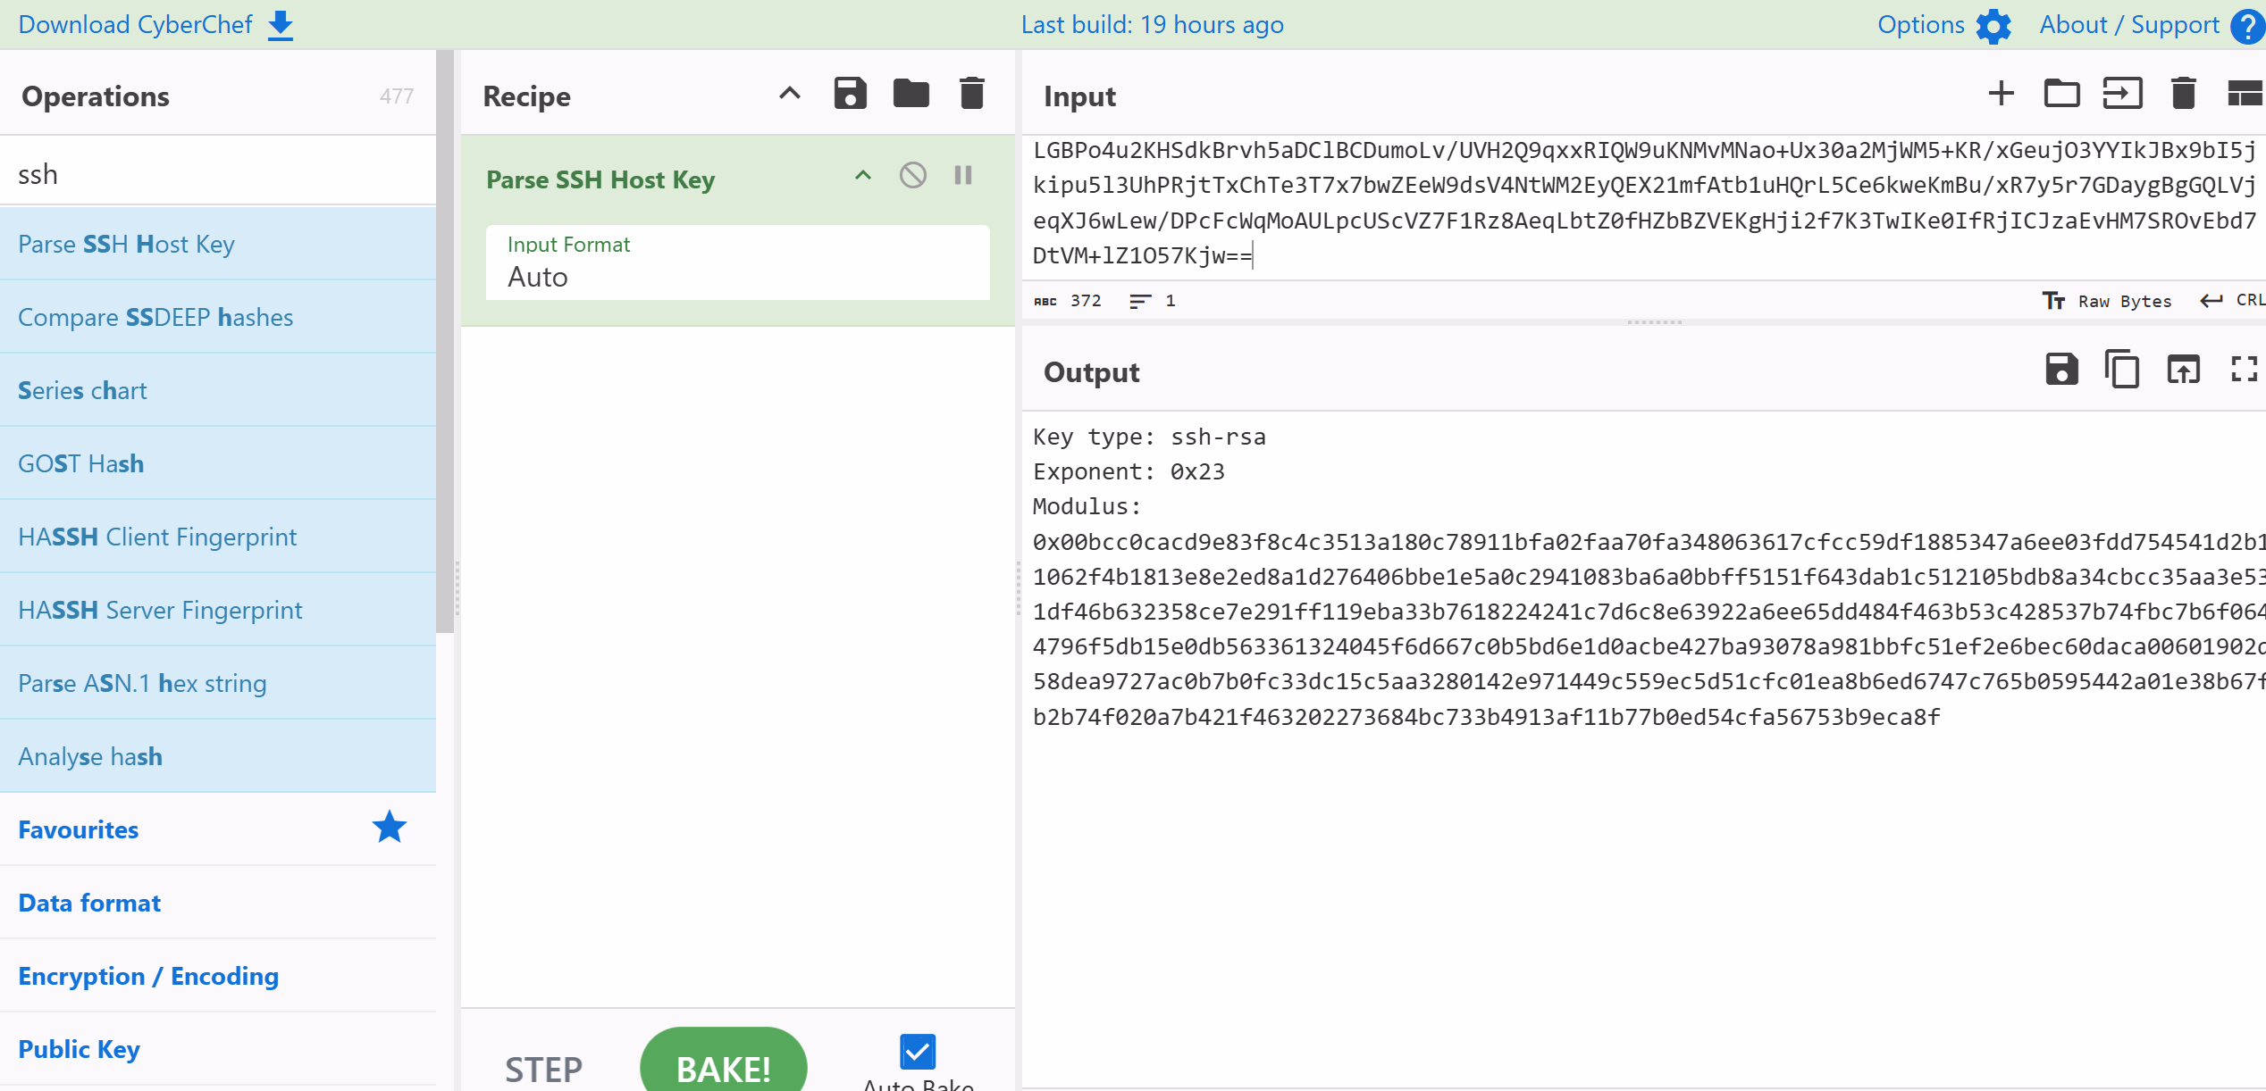Viewport: 2266px width, 1091px height.
Task: Select Parse SSH Host Key operation in list
Action: coord(218,244)
